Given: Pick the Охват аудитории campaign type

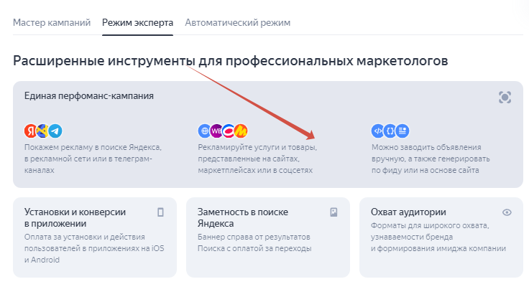Looking at the screenshot, I should tap(408, 212).
